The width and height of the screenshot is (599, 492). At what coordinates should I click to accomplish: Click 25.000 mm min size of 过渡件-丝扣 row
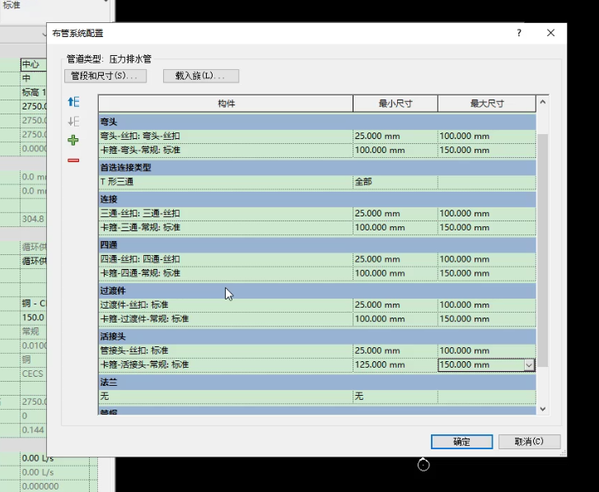(395, 305)
